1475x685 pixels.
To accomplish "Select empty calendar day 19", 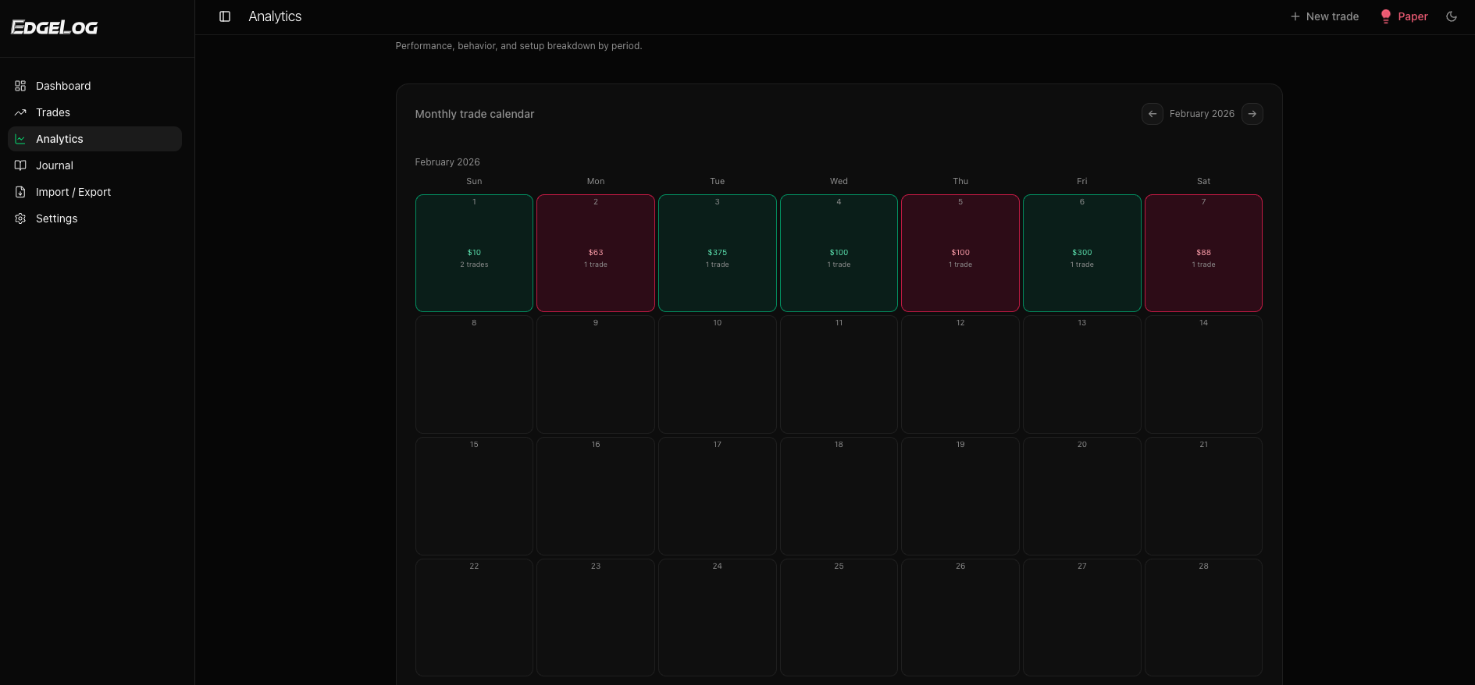I will (960, 496).
